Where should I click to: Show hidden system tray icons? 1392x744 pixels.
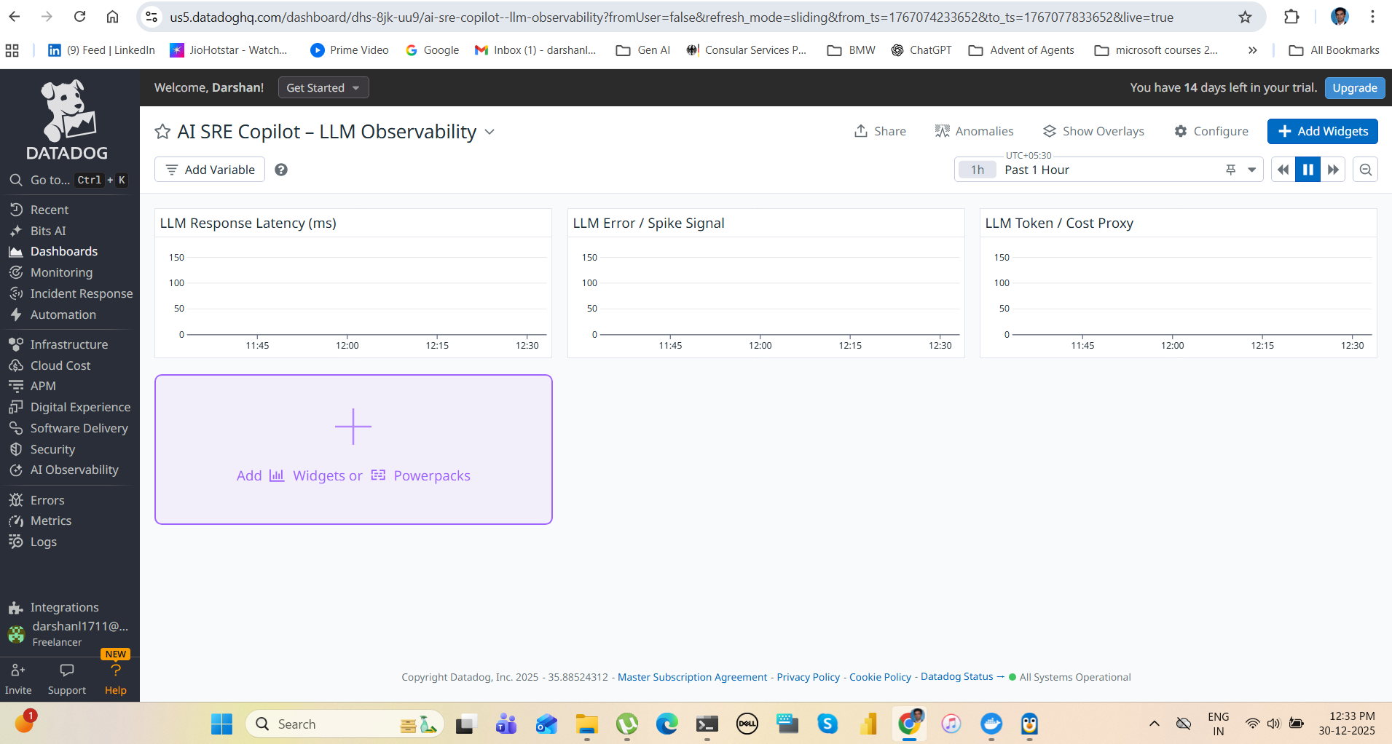[1154, 724]
